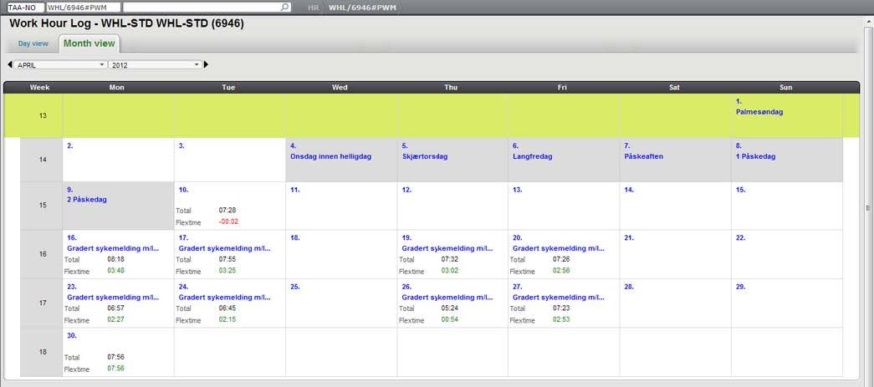Select the Month view tab
Screen dimensions: 874x387
[89, 43]
